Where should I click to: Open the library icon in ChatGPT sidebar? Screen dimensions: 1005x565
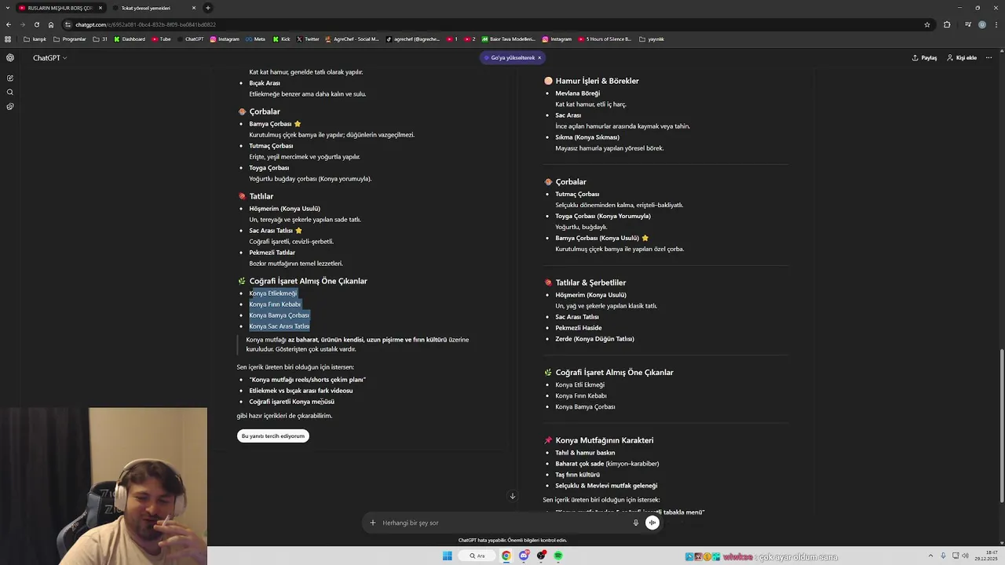[x=9, y=106]
